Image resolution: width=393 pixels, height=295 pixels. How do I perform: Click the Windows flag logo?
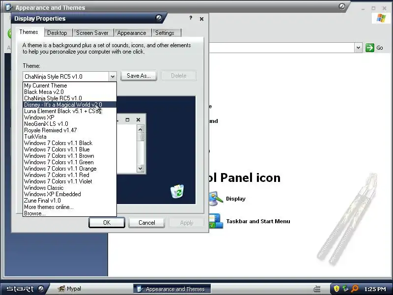pyautogui.click(x=381, y=18)
